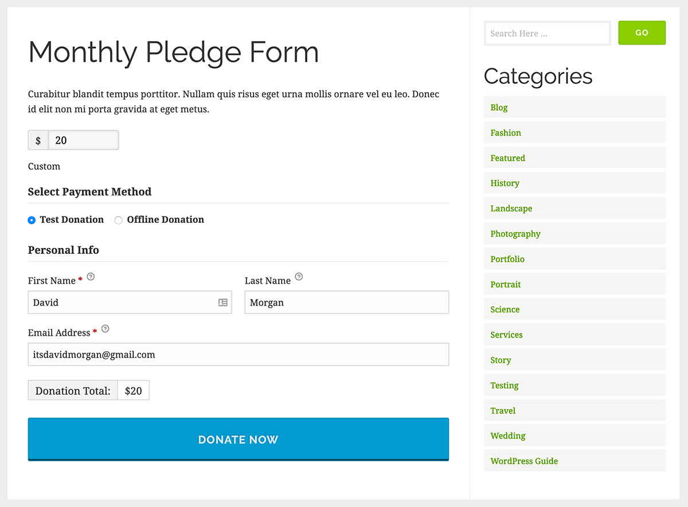This screenshot has width=688, height=507.
Task: Choose the Offline Donation payment method
Action: click(119, 220)
